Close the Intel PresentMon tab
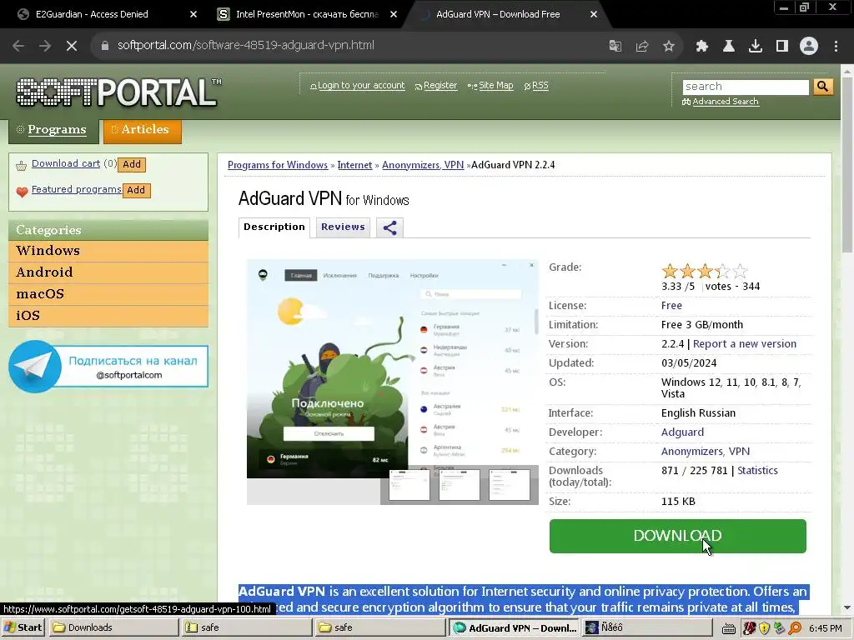The width and height of the screenshot is (854, 640). 394,15
